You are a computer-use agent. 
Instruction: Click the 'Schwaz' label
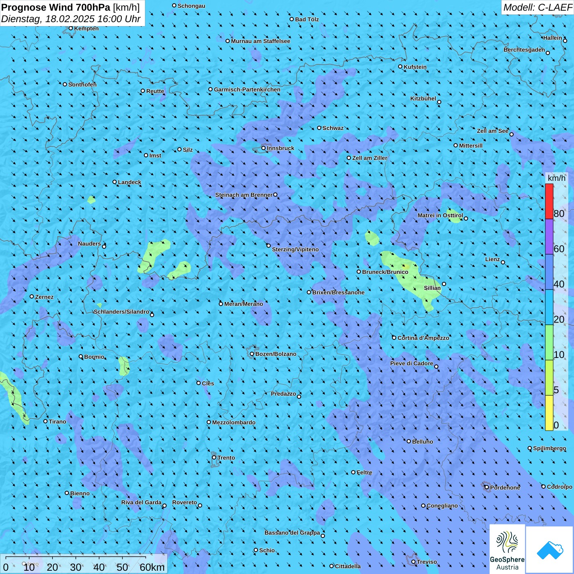(333, 128)
